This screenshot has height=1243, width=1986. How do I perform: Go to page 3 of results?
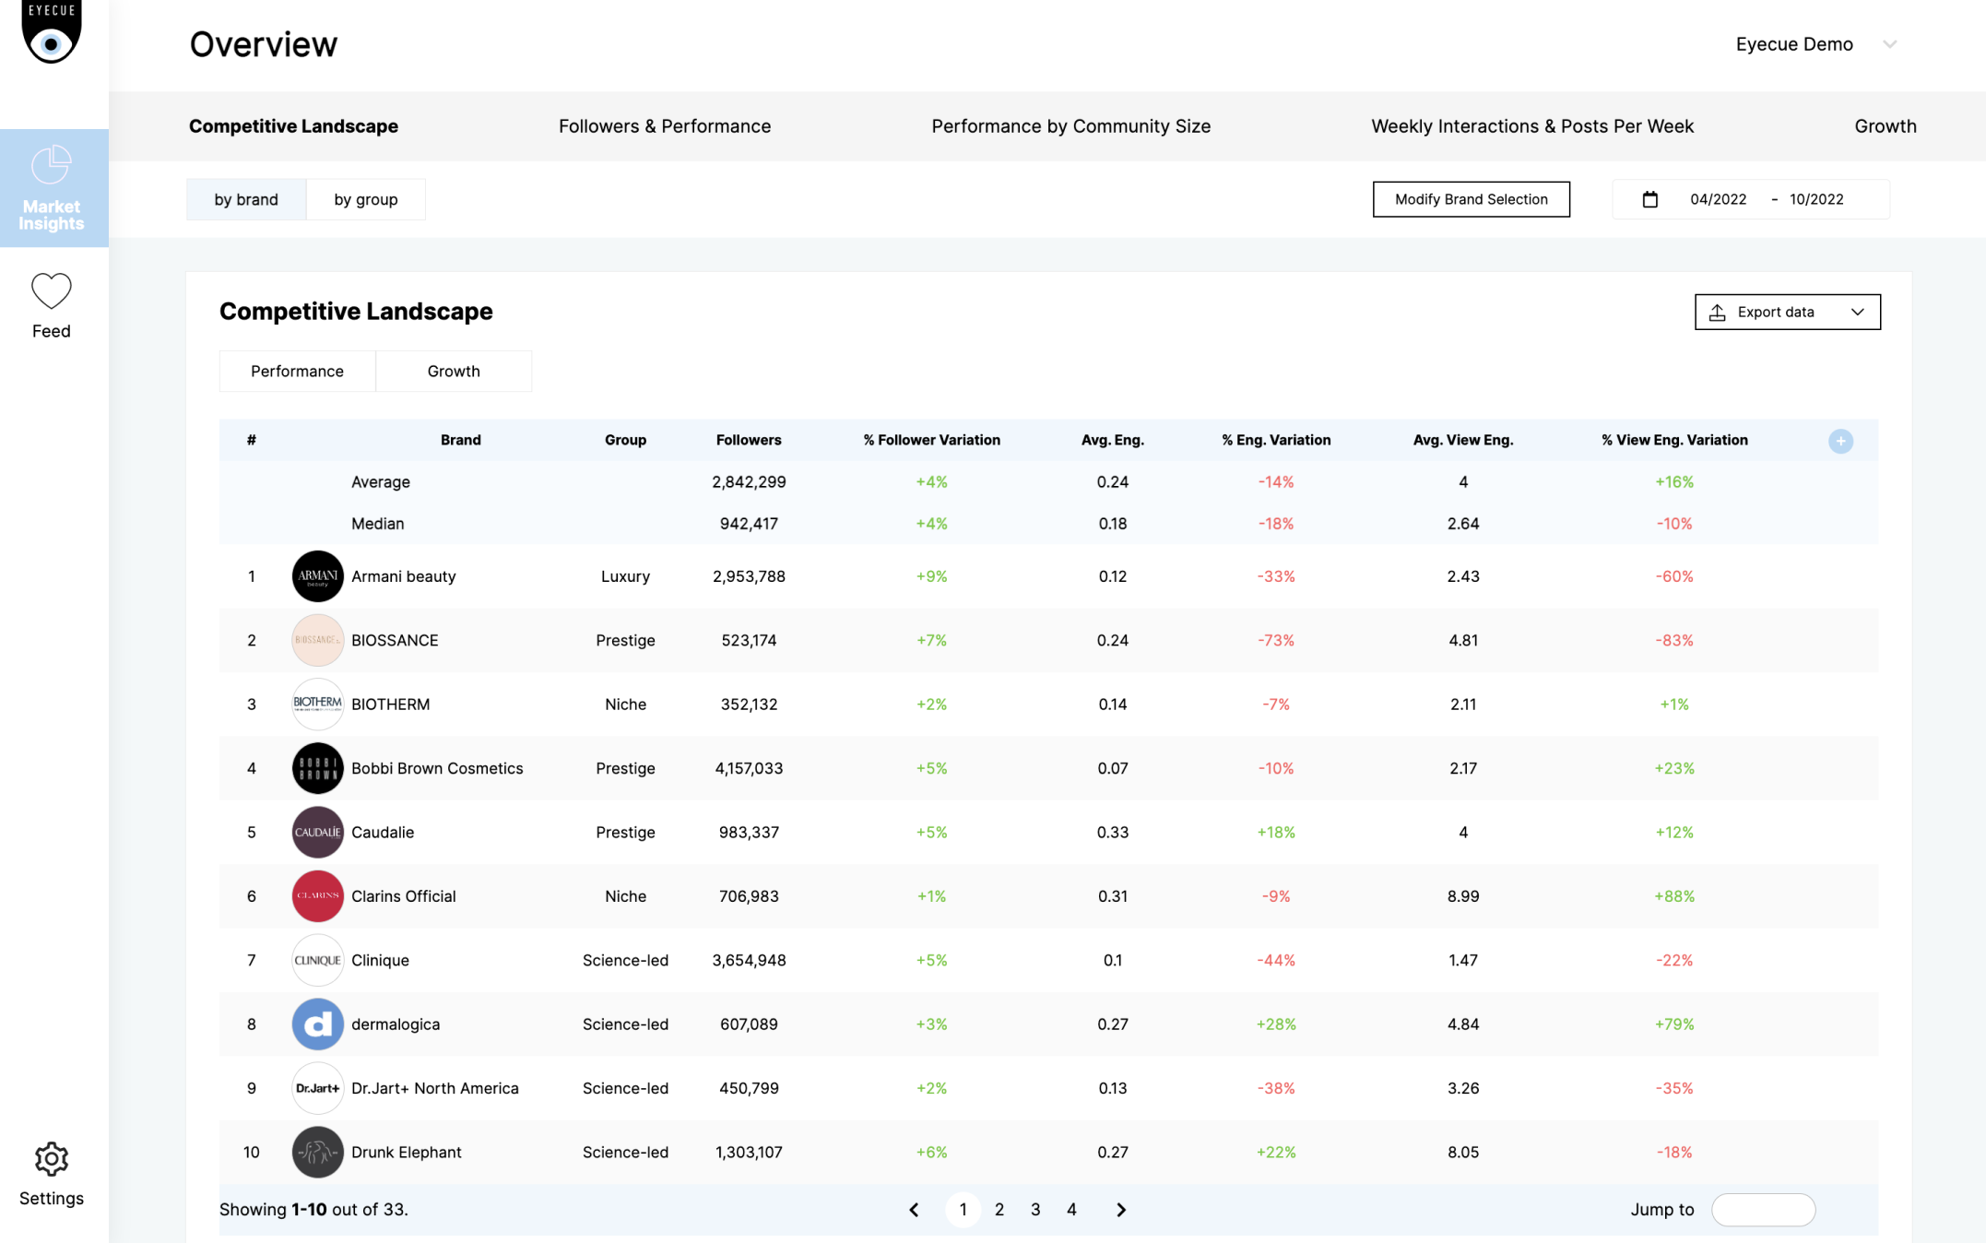1035,1210
